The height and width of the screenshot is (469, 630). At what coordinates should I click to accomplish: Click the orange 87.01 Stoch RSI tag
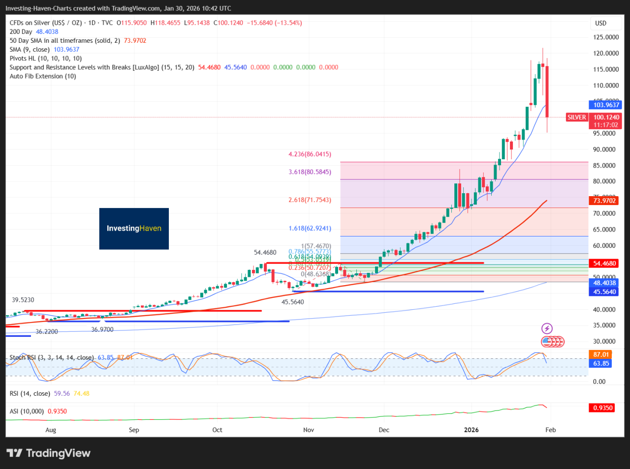pos(601,353)
